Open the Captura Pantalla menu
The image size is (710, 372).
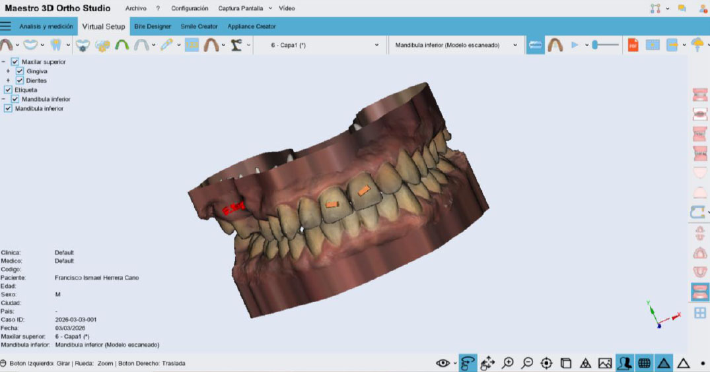coord(240,8)
